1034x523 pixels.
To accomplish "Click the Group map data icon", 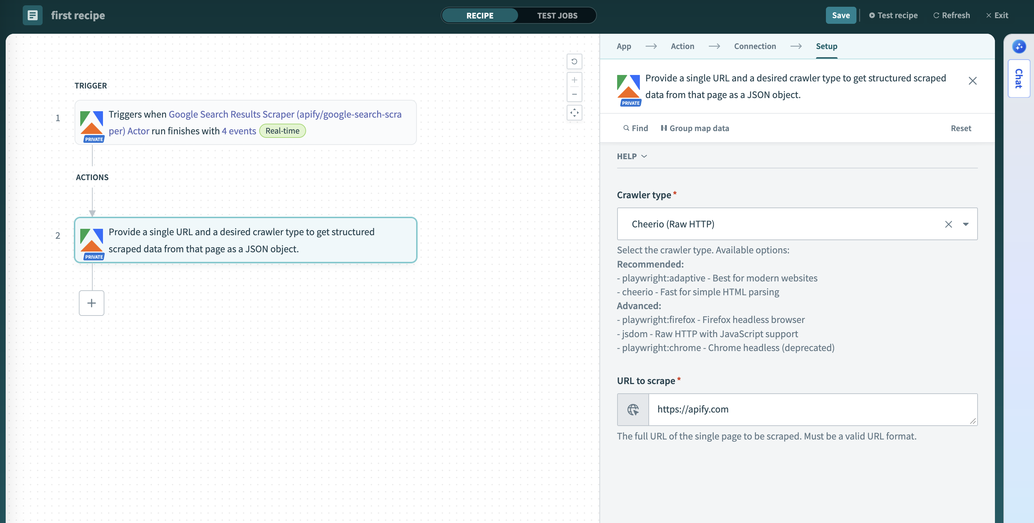I will point(664,128).
